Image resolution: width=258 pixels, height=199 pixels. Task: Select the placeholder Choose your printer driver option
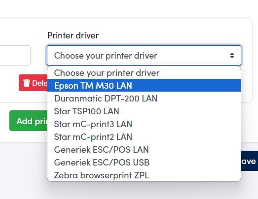144,72
